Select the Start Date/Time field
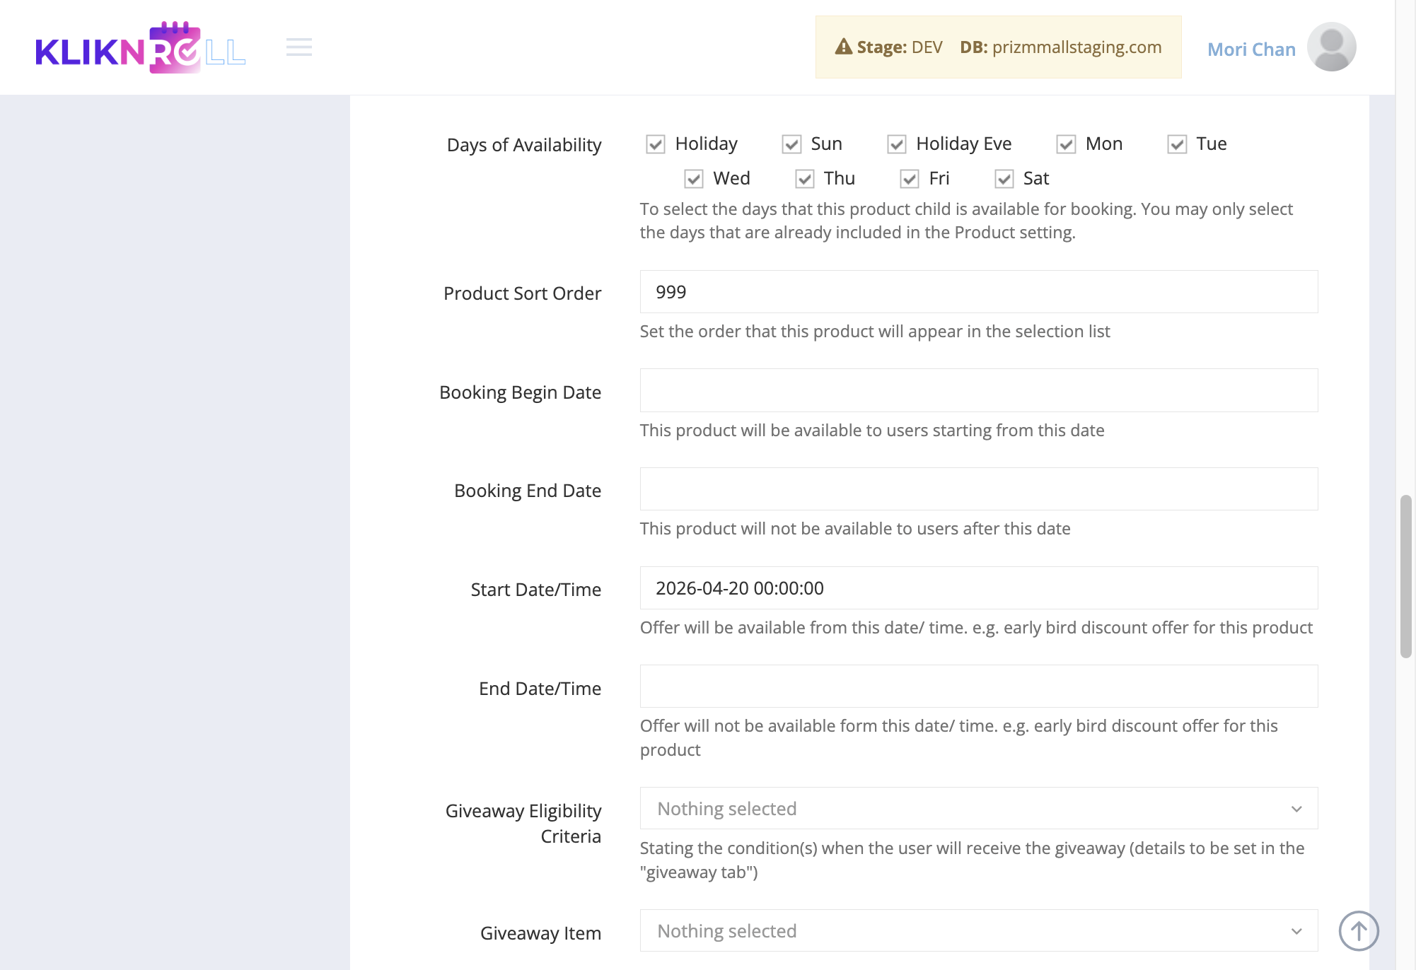The image size is (1416, 970). [x=979, y=588]
